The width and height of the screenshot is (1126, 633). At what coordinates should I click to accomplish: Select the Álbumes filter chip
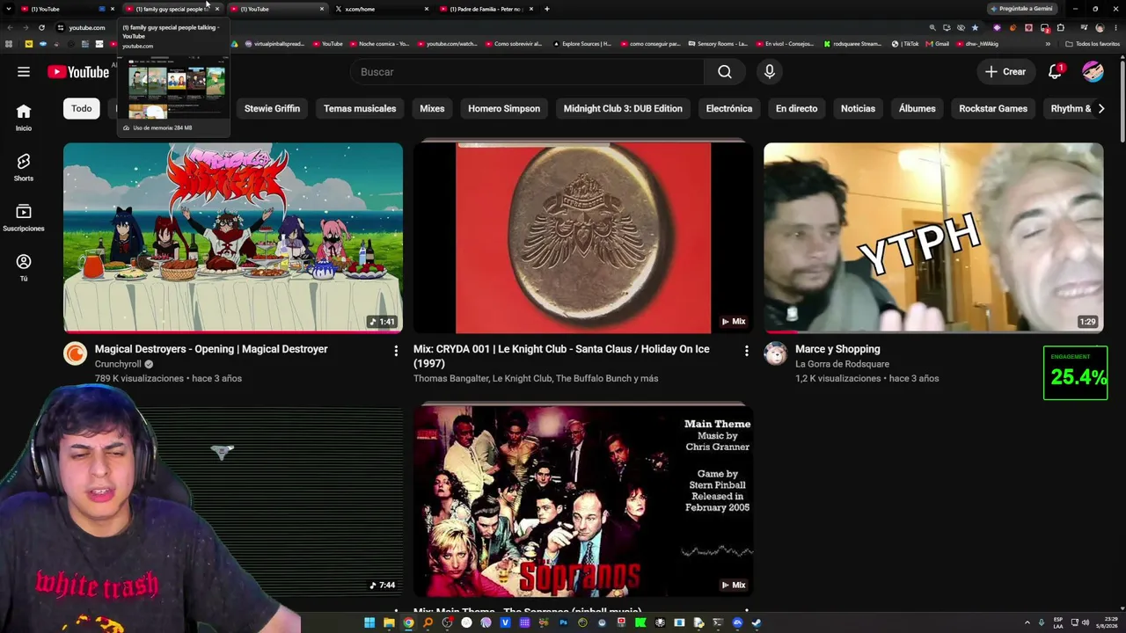pos(918,108)
